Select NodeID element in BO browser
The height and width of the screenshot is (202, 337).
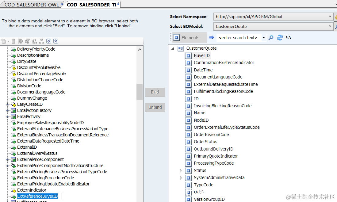(201, 120)
